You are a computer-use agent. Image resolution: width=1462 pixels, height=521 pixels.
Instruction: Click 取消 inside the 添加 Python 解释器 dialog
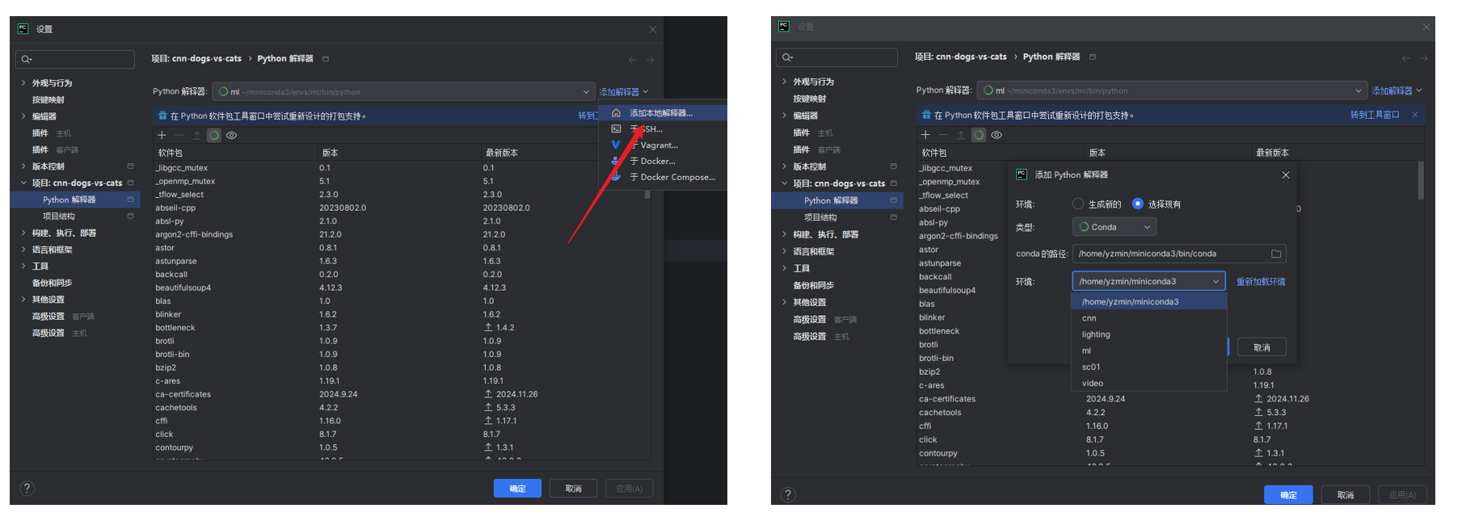1262,347
